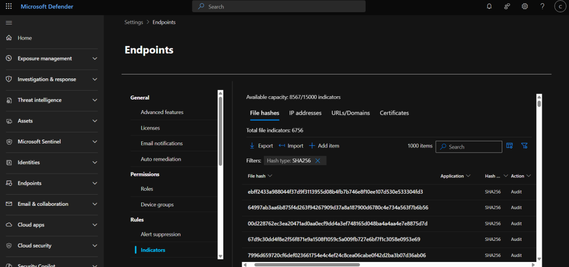Click the Identities icon
Screen dimensions: 569x267
[x=9, y=162]
